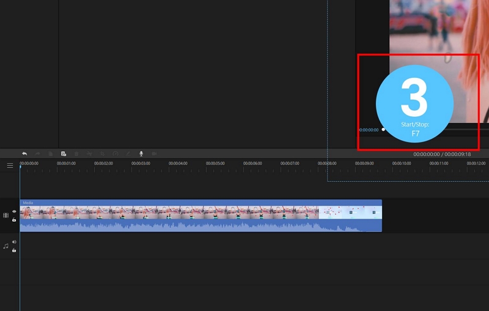Open the Crop tool in toolbar
The image size is (489, 311).
click(102, 154)
